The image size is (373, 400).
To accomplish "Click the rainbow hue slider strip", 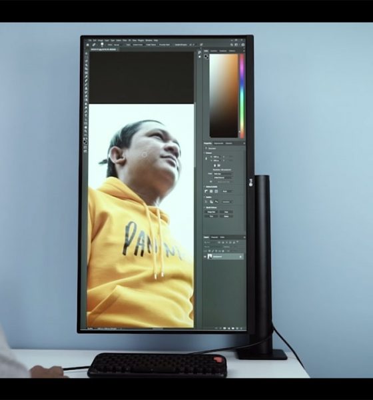I will click(x=241, y=95).
